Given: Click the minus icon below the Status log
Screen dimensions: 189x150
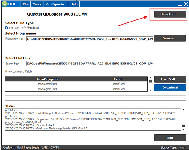Looking at the screenshot, I should point(183,129).
